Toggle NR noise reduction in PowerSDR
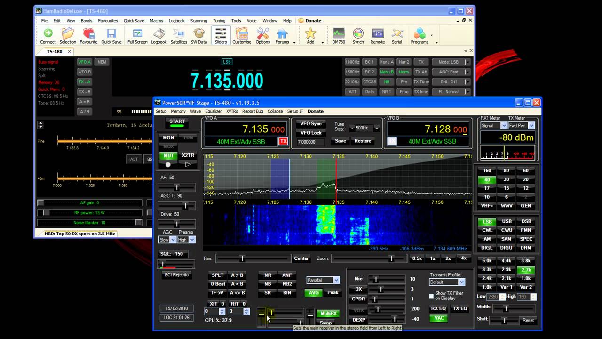The width and height of the screenshot is (602, 339). tap(268, 275)
